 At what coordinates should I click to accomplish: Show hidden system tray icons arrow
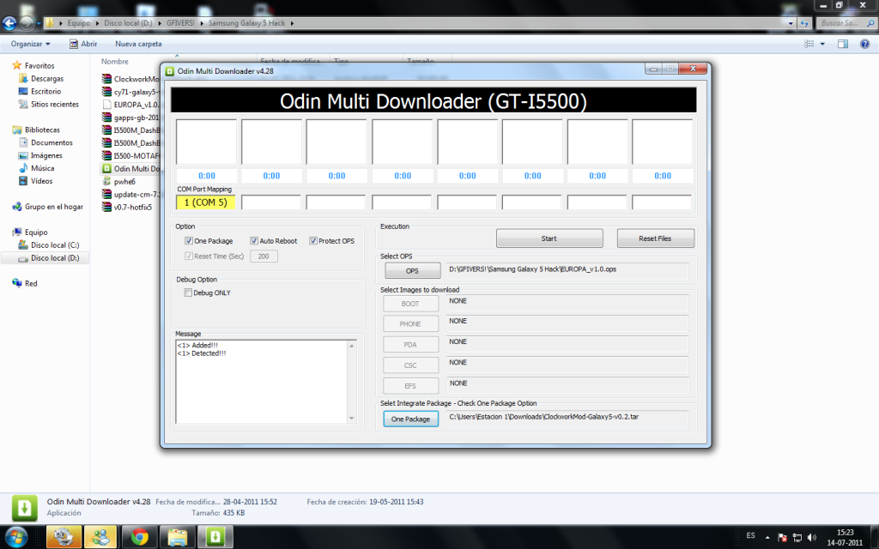pos(767,538)
